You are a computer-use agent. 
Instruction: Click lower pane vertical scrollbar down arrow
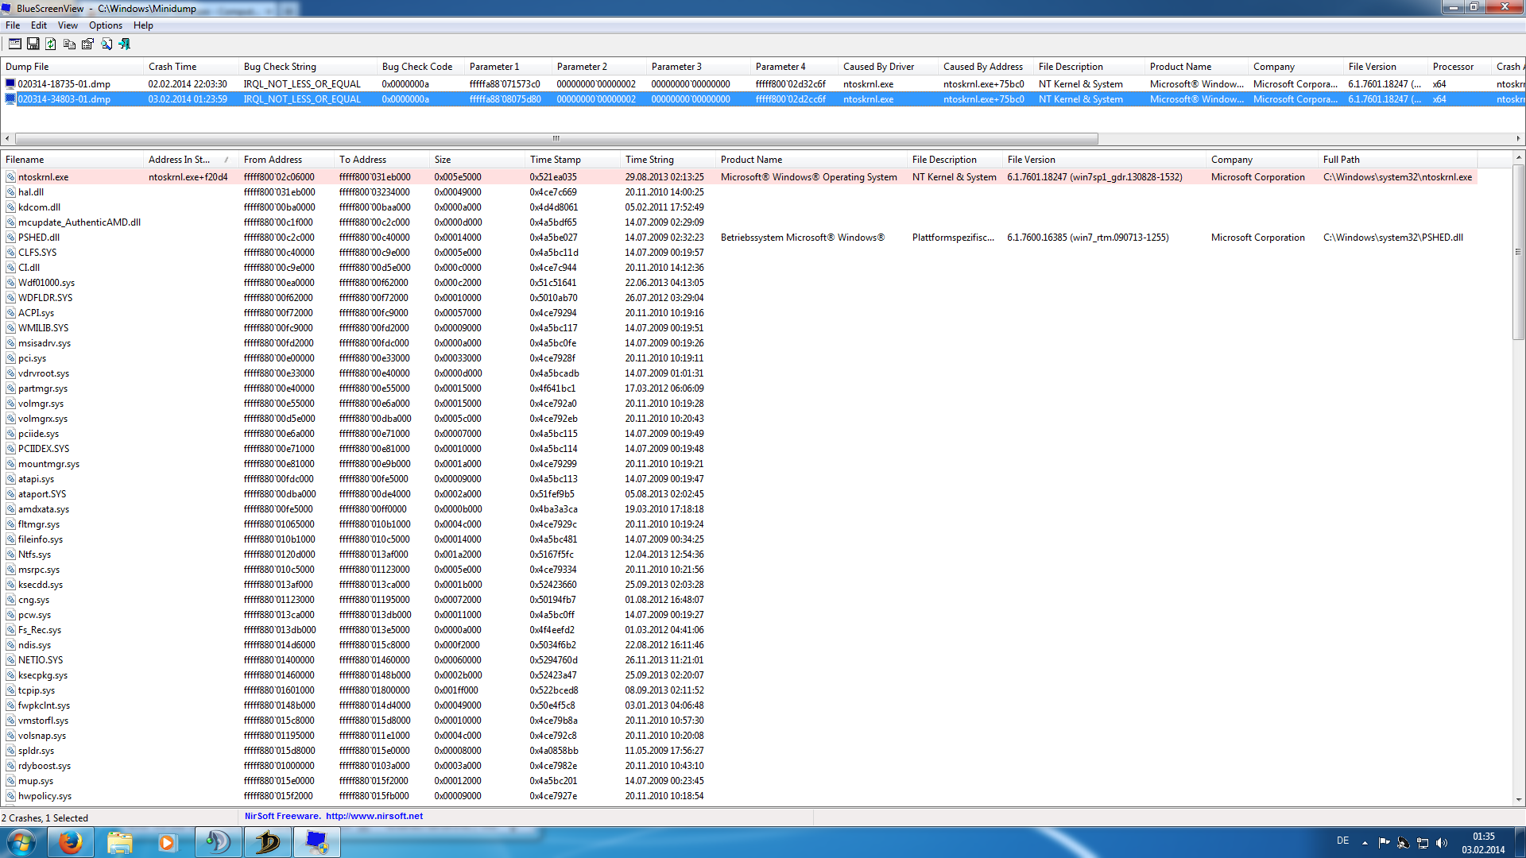(1518, 799)
